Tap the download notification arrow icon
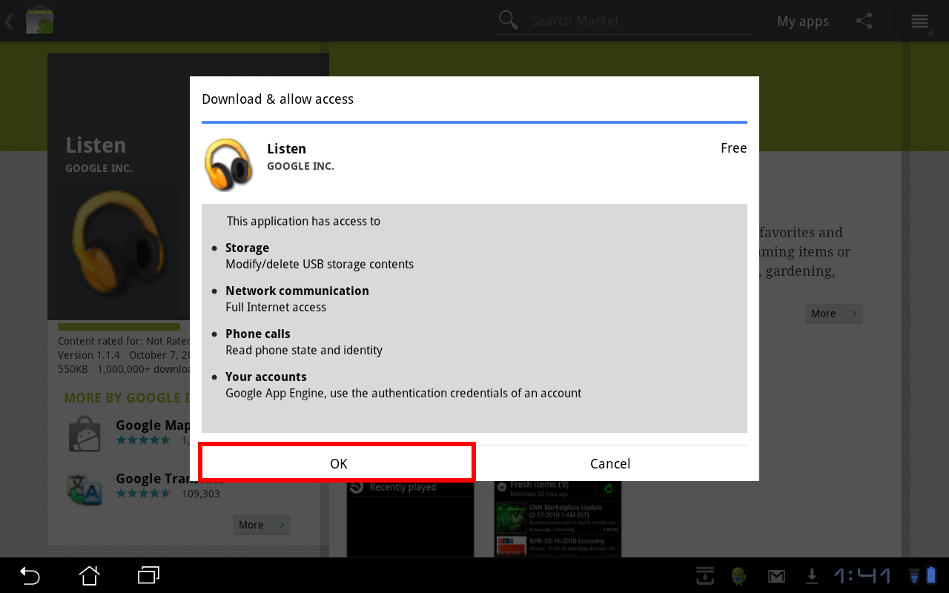 coord(812,576)
